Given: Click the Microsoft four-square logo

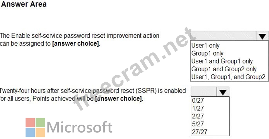Looking at the screenshot, I should point(35,127).
